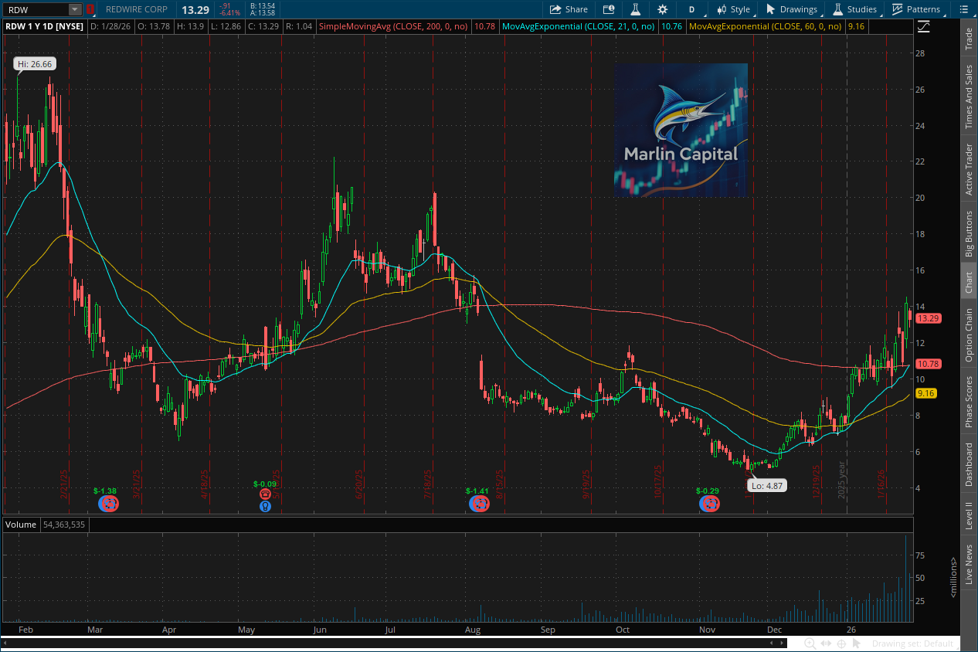Open the list menu icon at toolbar end

963,9
